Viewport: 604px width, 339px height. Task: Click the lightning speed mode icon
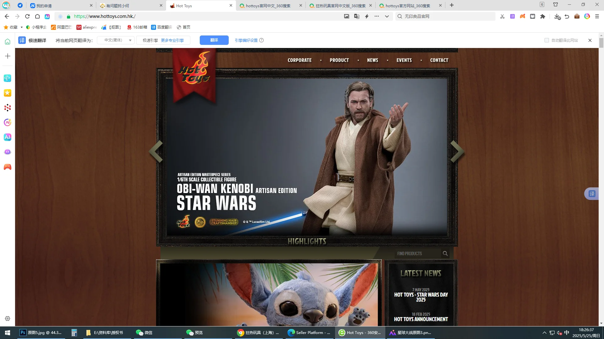[367, 16]
